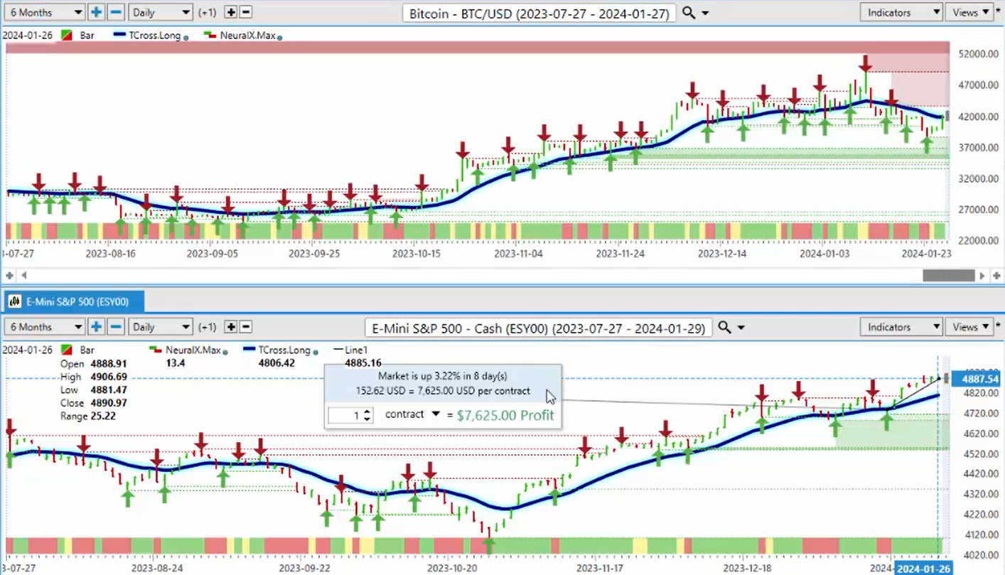Zoom in on the Bitcoin chart timeframe
Image resolution: width=1005 pixels, height=575 pixels.
pos(96,12)
